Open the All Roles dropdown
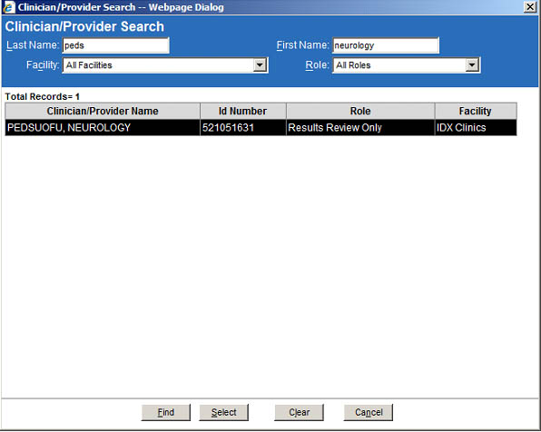Viewport: 541px width, 432px height. (x=406, y=65)
